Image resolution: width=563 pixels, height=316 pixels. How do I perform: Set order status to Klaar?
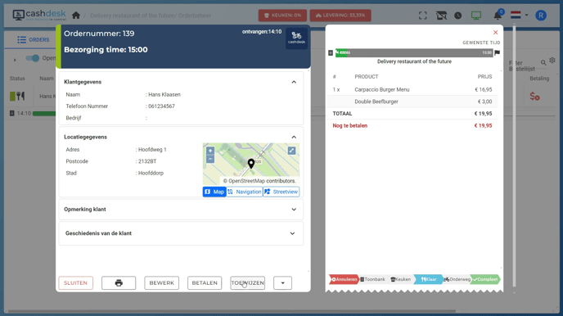(x=429, y=279)
